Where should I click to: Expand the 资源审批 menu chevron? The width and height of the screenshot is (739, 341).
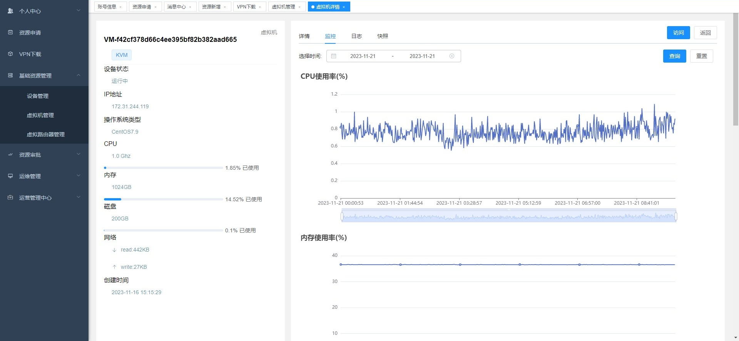click(x=79, y=154)
